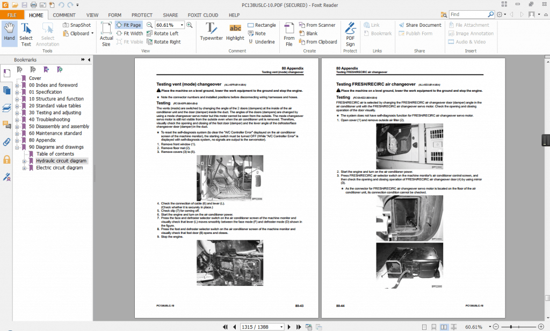This screenshot has height=331, width=550.
Task: Switch to the COMMENT tab
Action: coord(64,15)
